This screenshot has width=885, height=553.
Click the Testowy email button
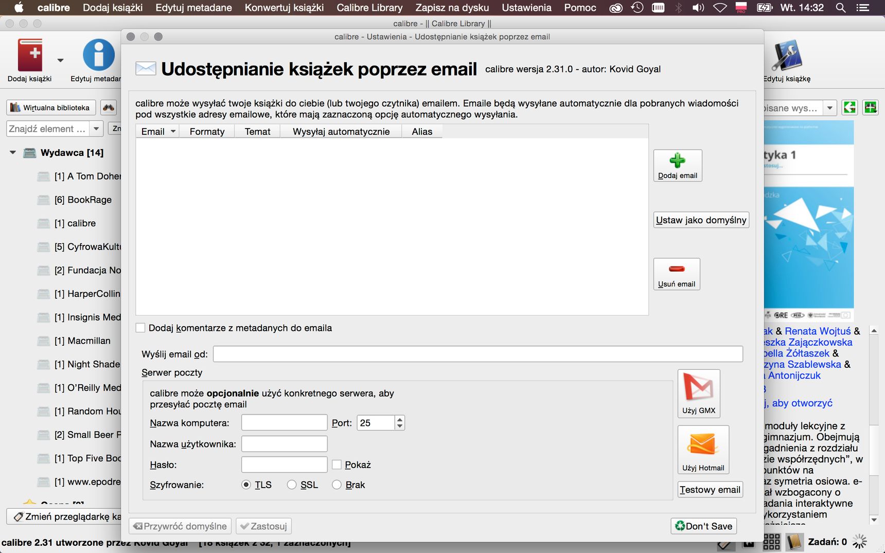click(x=710, y=490)
